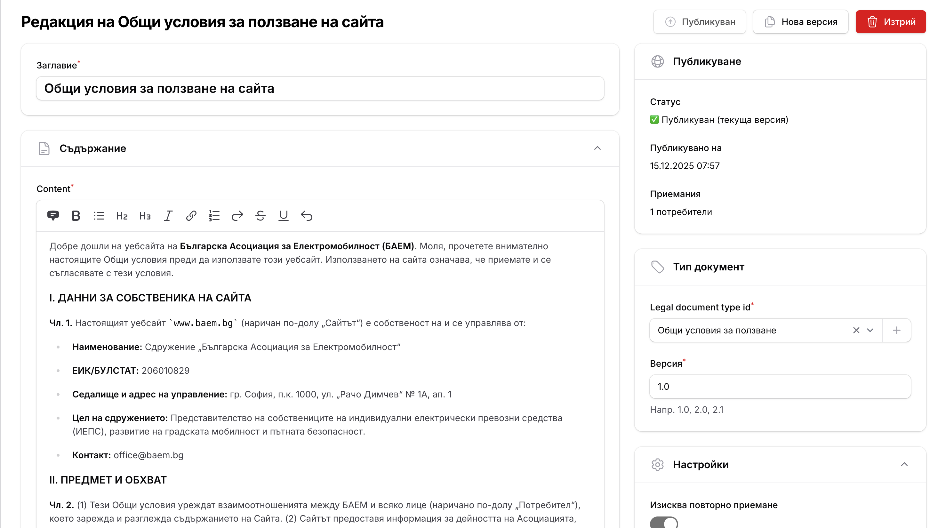This screenshot has width=946, height=528.
Task: Create a bulleted list in the editor
Action: 99,216
